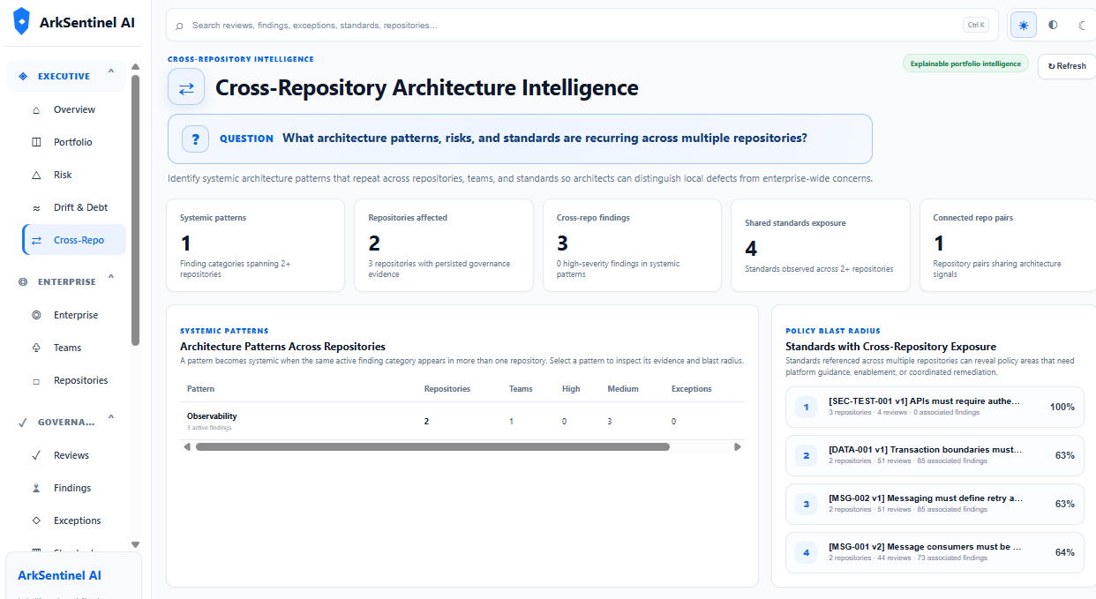Image resolution: width=1096 pixels, height=599 pixels.
Task: Select Cross-Repo in sidebar
Action: pyautogui.click(x=74, y=240)
